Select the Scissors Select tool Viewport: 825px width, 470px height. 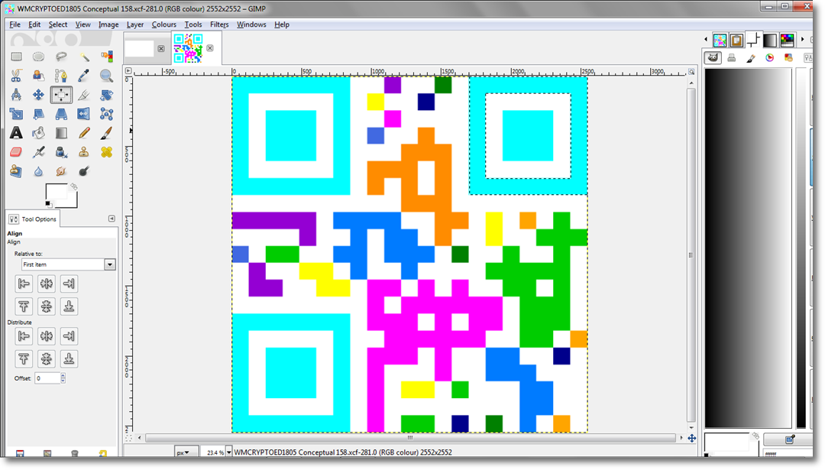pyautogui.click(x=16, y=76)
